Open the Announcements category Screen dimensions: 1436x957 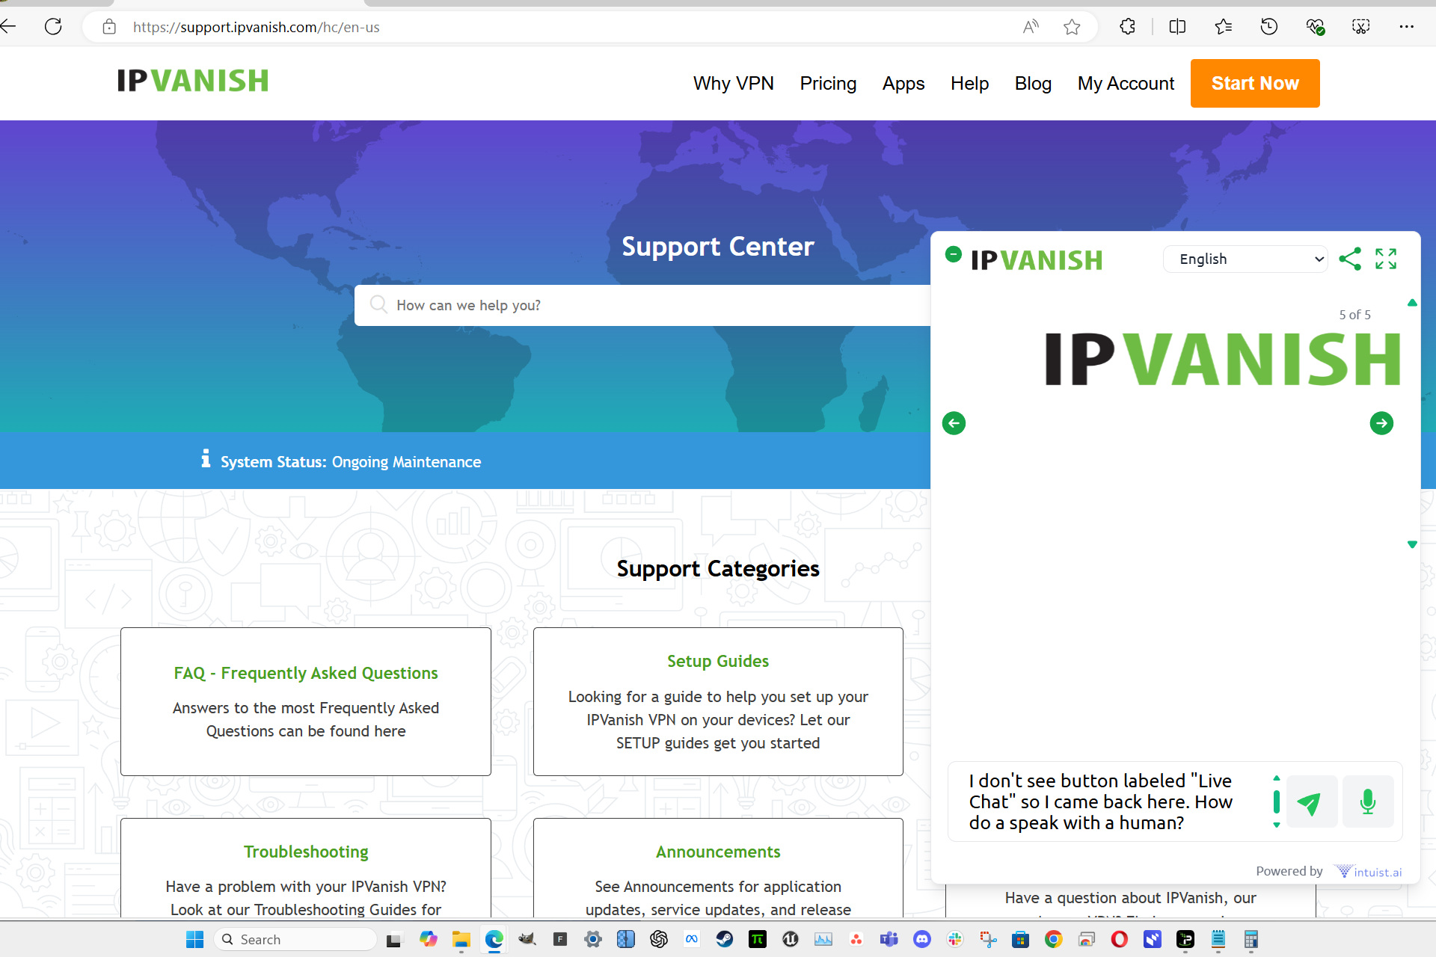[x=718, y=867]
